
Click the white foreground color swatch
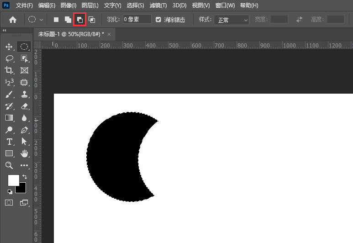(13, 180)
